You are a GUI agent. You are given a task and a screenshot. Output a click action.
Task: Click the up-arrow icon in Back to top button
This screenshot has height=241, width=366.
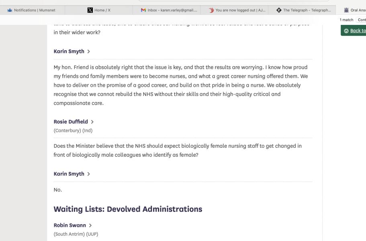(x=346, y=31)
